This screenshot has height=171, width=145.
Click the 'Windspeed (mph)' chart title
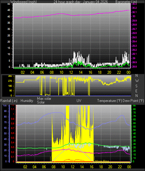click(23, 2)
